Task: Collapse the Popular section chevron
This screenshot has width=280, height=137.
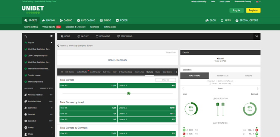Action: [x=51, y=43]
